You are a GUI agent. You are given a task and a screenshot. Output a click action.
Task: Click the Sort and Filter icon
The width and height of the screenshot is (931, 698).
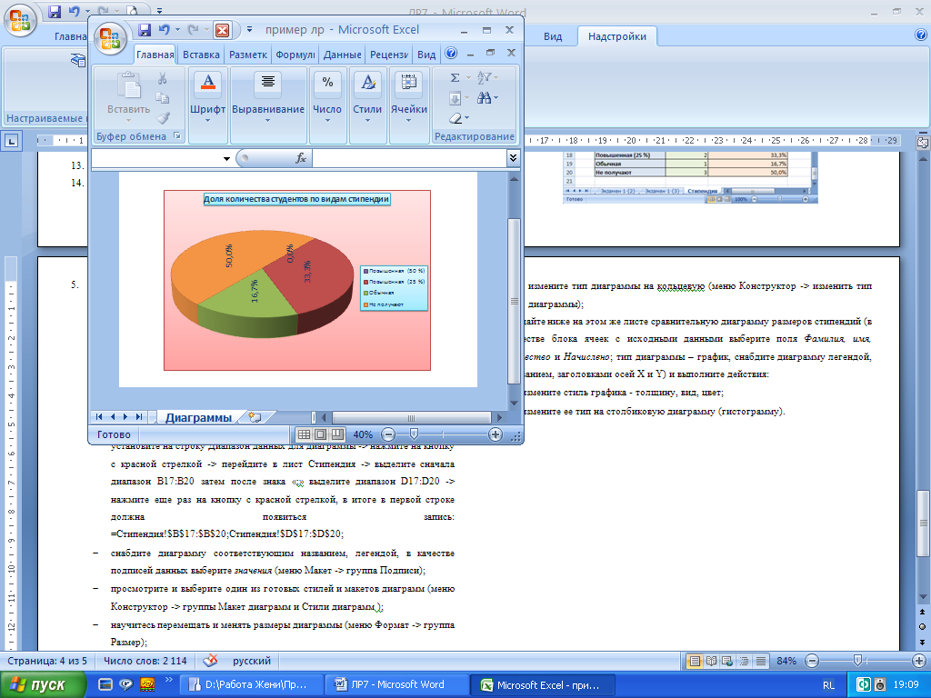click(x=485, y=78)
